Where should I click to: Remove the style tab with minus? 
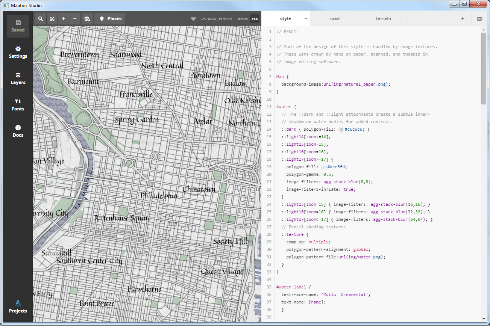tap(306, 19)
